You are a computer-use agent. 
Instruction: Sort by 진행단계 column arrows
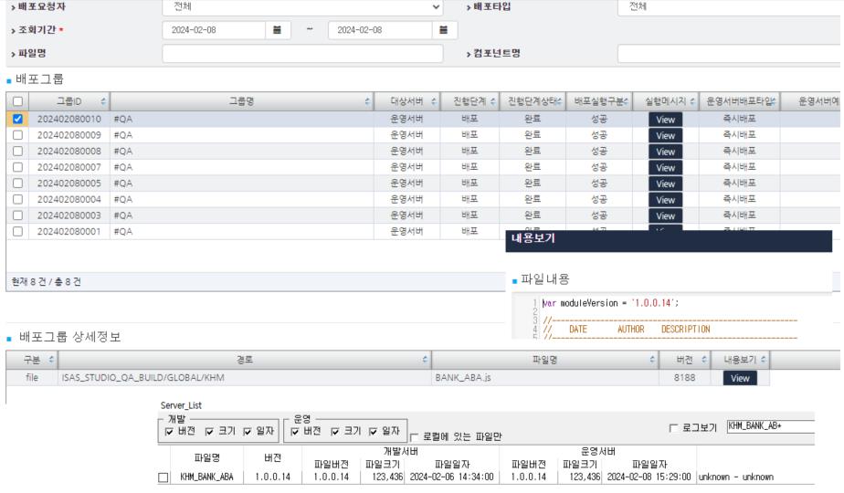coord(492,101)
